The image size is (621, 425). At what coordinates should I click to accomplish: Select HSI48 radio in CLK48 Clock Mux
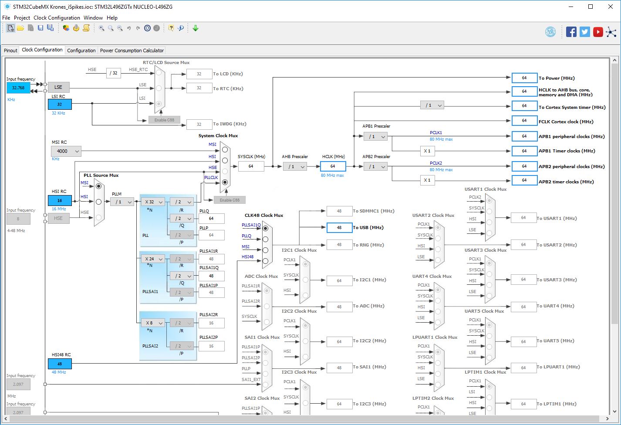265,261
